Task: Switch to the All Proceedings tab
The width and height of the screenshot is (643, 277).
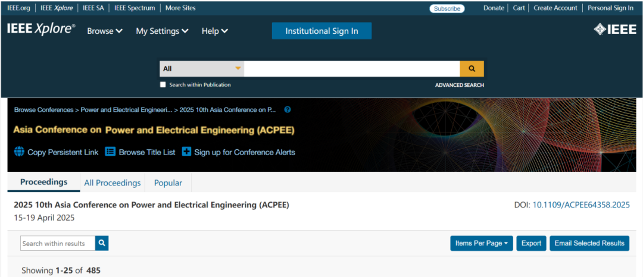Action: tap(113, 183)
